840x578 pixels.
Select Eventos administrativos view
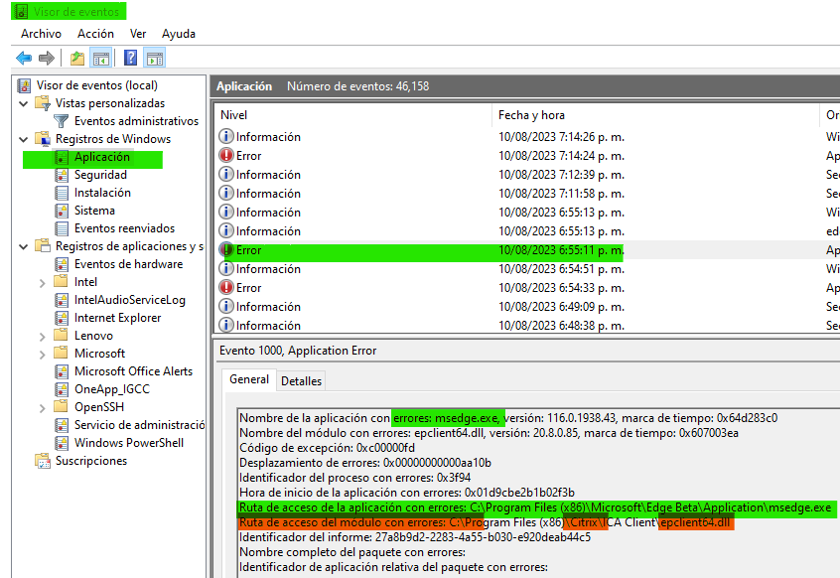pos(136,121)
